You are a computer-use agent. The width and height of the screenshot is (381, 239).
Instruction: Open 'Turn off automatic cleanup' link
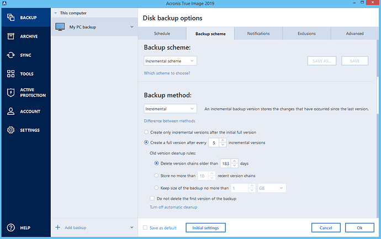[x=173, y=207]
